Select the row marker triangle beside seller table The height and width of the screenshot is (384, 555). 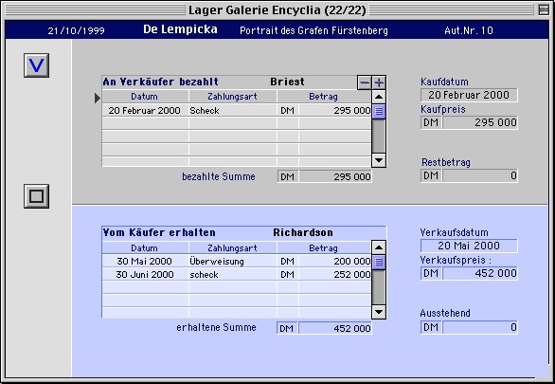(98, 98)
